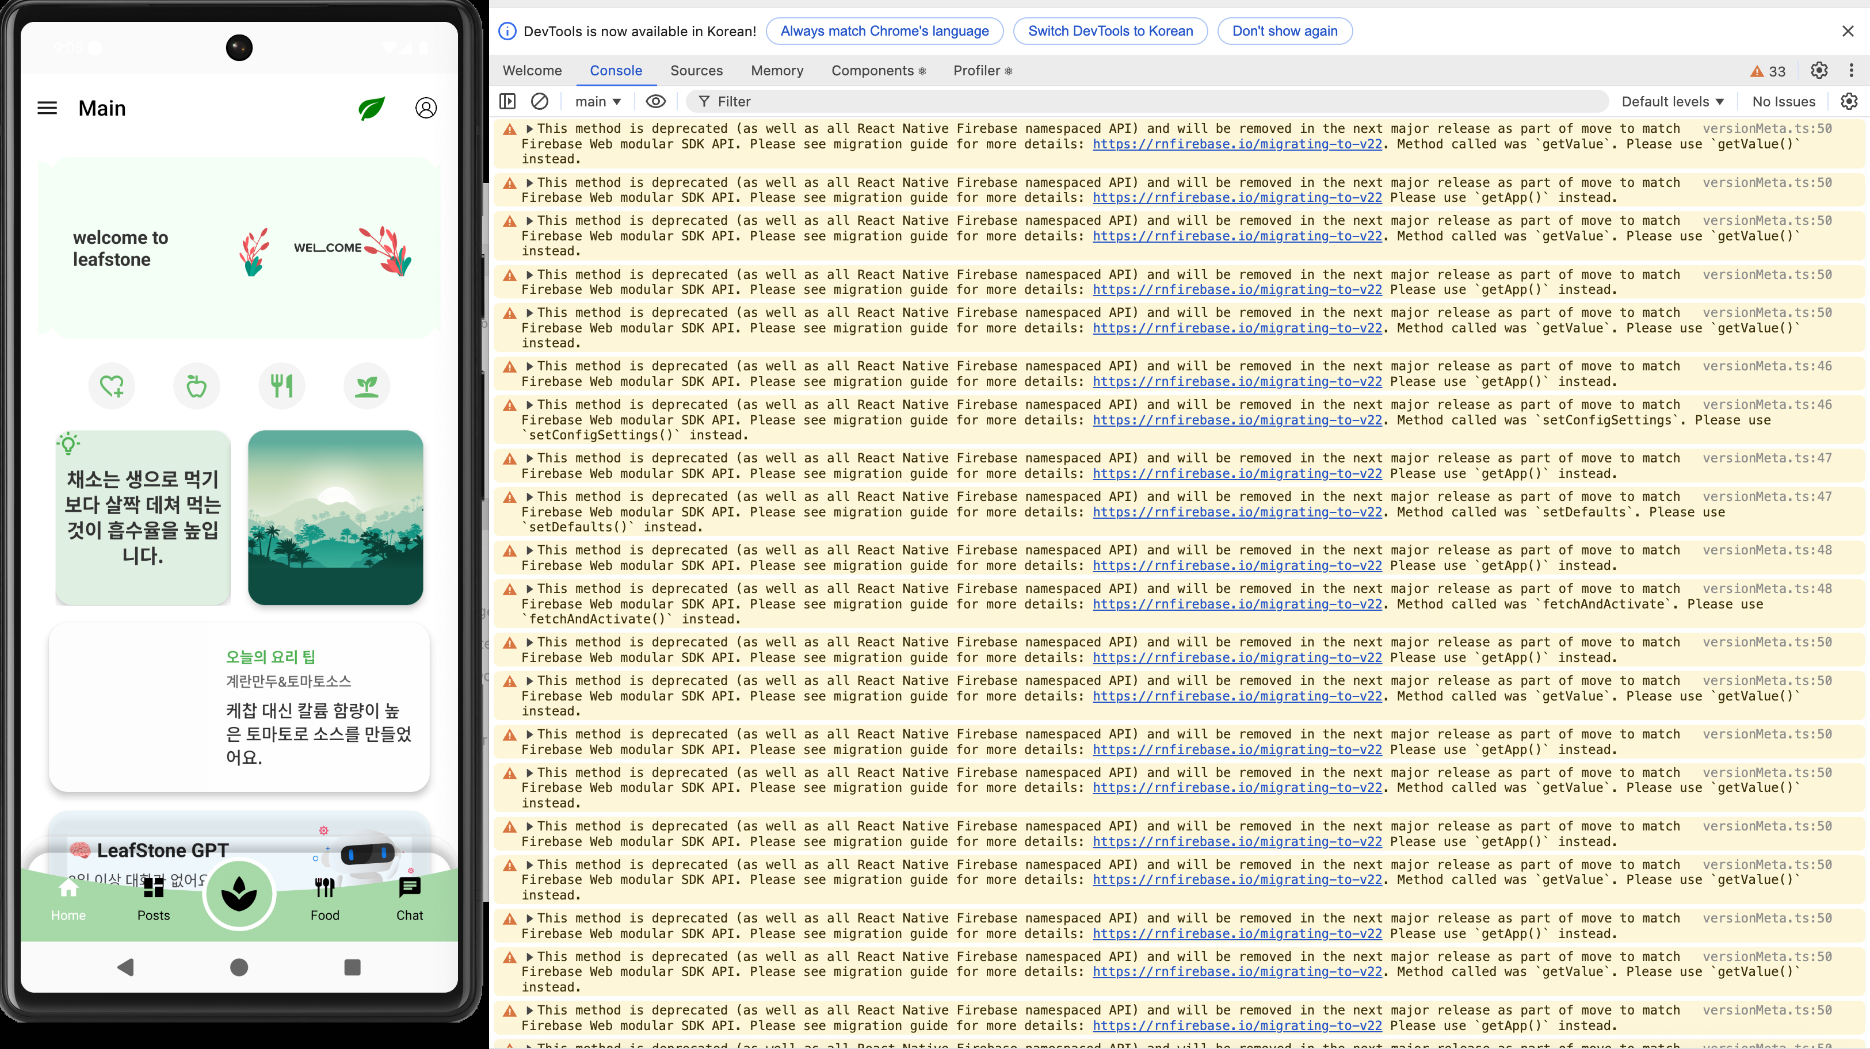Tap the fork and knife shortcut icon
Viewport: 1870px width, 1049px height.
click(282, 385)
